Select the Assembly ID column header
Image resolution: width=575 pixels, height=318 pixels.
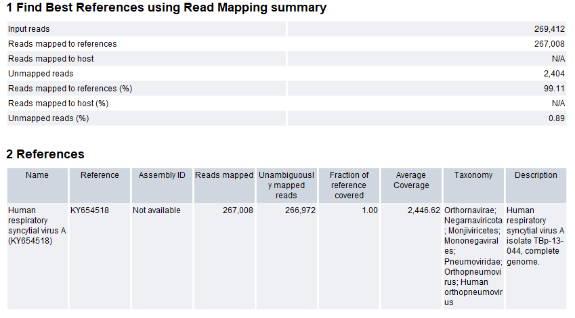[x=162, y=175]
